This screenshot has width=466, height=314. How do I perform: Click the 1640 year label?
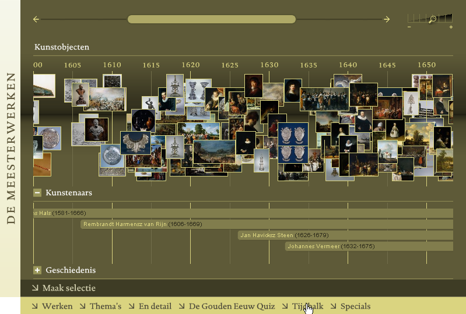348,65
